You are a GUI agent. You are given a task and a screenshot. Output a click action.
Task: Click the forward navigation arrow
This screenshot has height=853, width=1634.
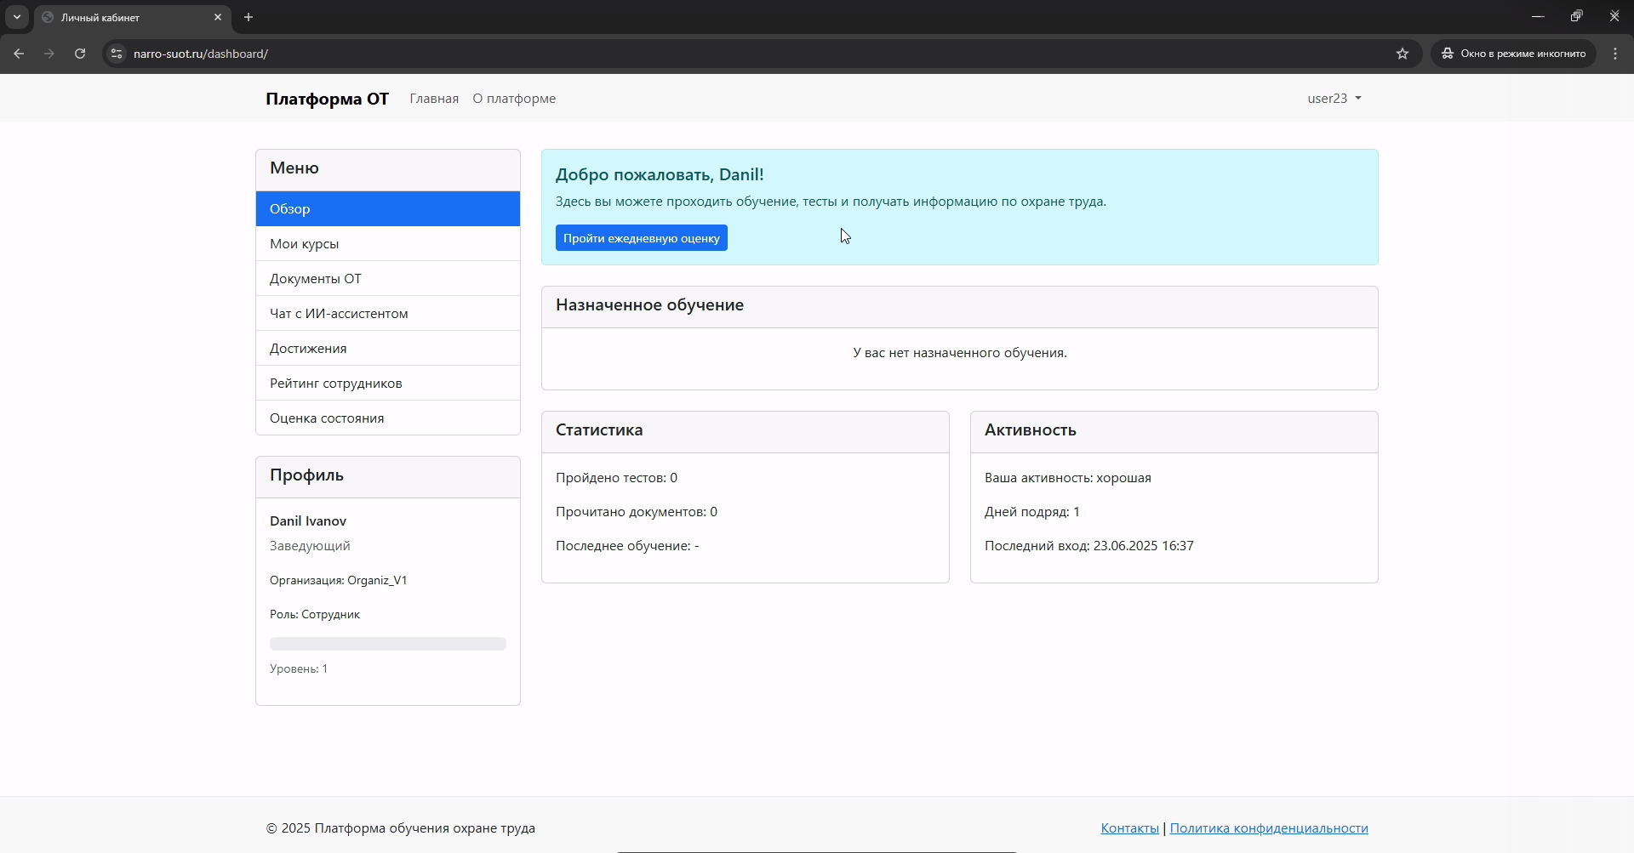(49, 53)
